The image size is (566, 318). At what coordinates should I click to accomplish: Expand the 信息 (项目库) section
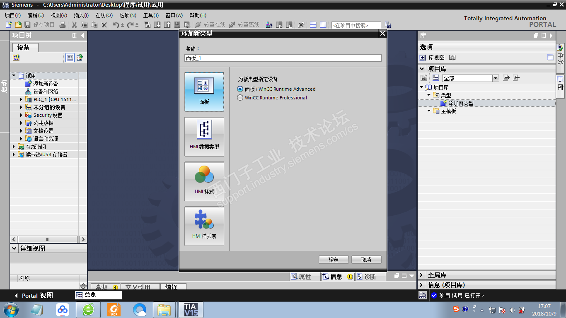coord(422,285)
